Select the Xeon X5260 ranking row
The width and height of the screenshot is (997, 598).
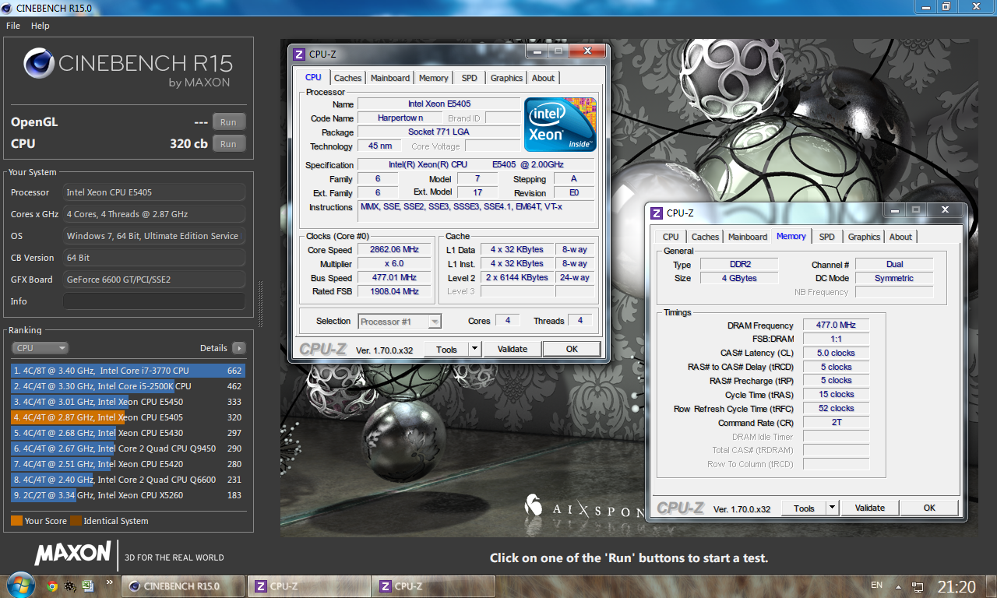coord(128,495)
